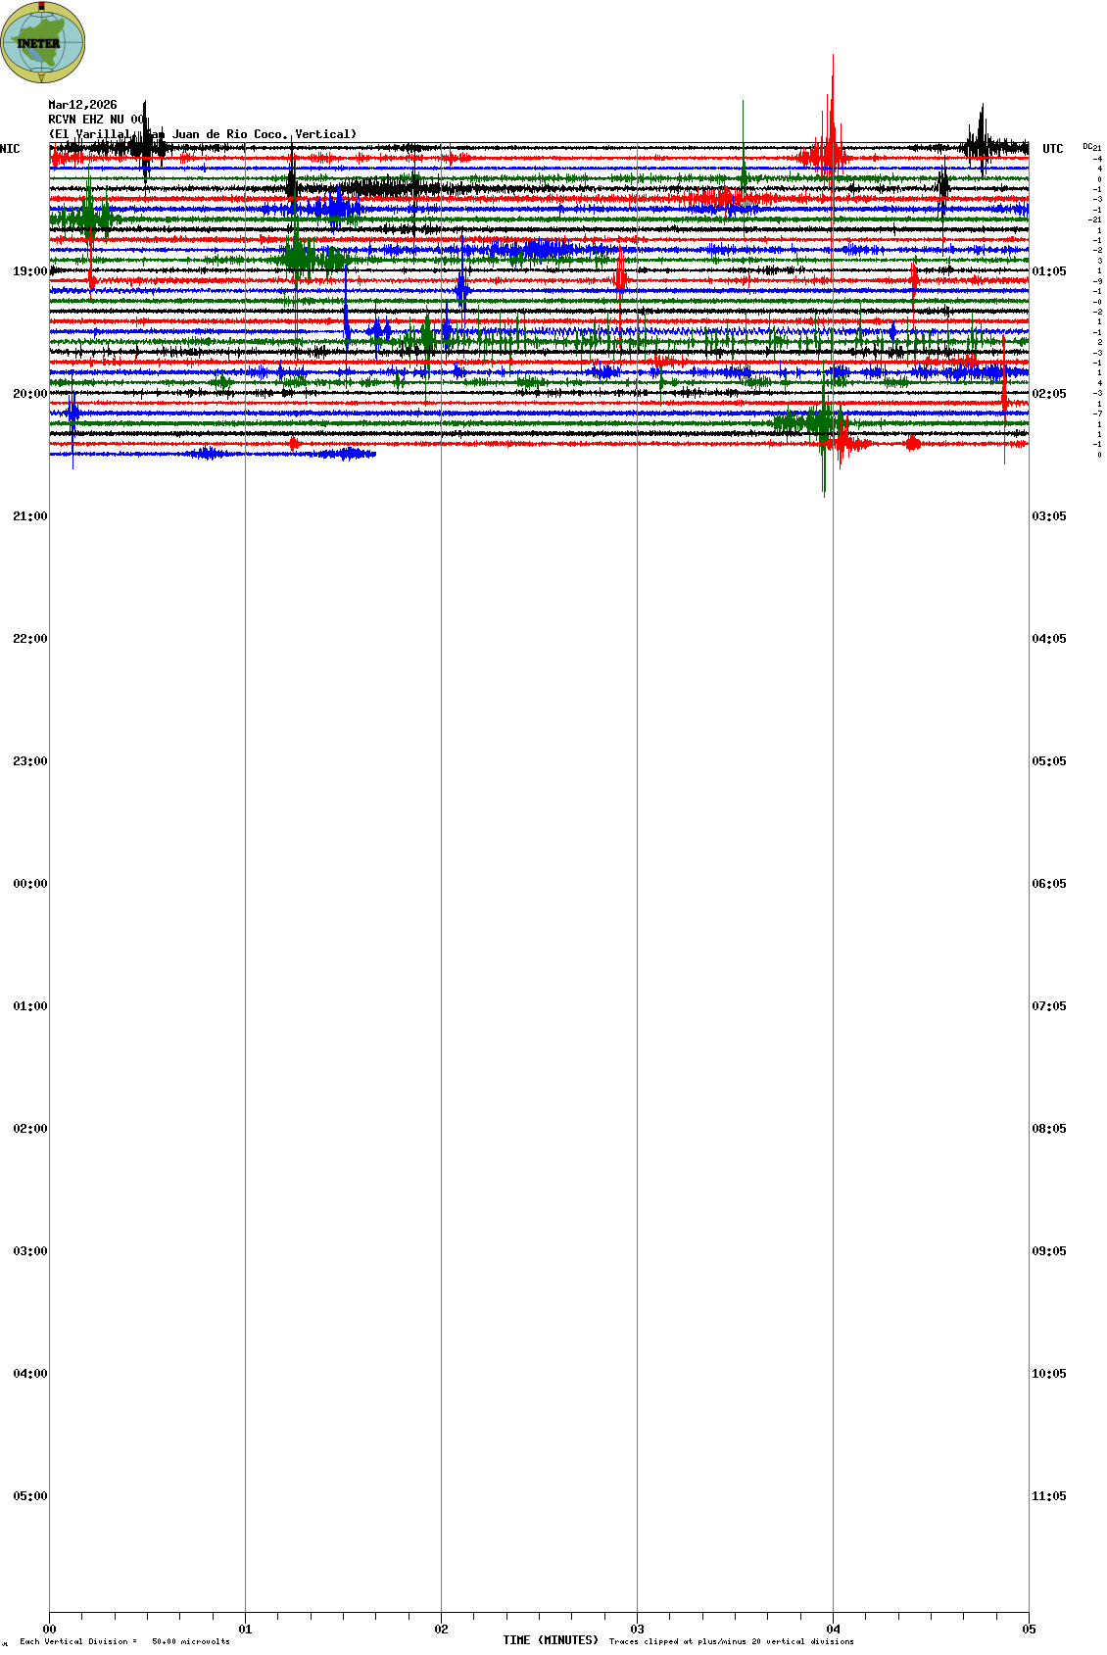The image size is (1107, 1655).
Task: Select the 19:00 local time marker
Action: [29, 271]
